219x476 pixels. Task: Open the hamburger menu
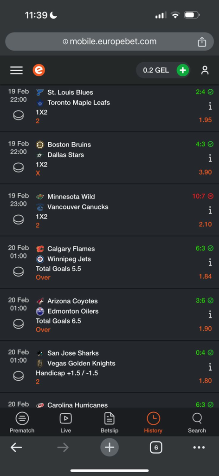[x=16, y=71]
